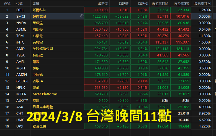The width and height of the screenshot is (216, 136).
Task: Select the AUOTY ticker code
Action: [22, 100]
